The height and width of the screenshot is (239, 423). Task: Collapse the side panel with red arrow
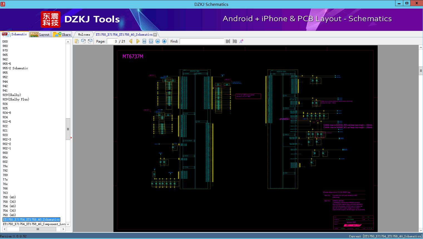pyautogui.click(x=71, y=137)
